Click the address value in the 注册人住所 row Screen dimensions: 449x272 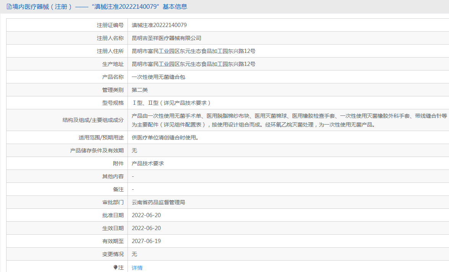[x=194, y=51]
